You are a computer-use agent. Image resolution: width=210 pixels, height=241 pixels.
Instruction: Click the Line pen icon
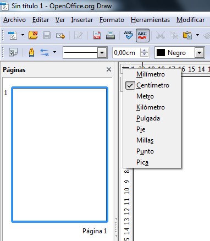pyautogui.click(x=32, y=52)
